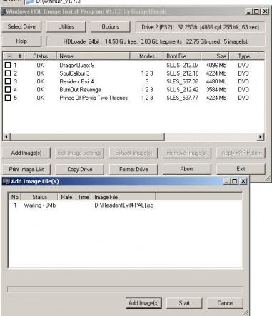
Task: Open the About button
Action: click(187, 169)
